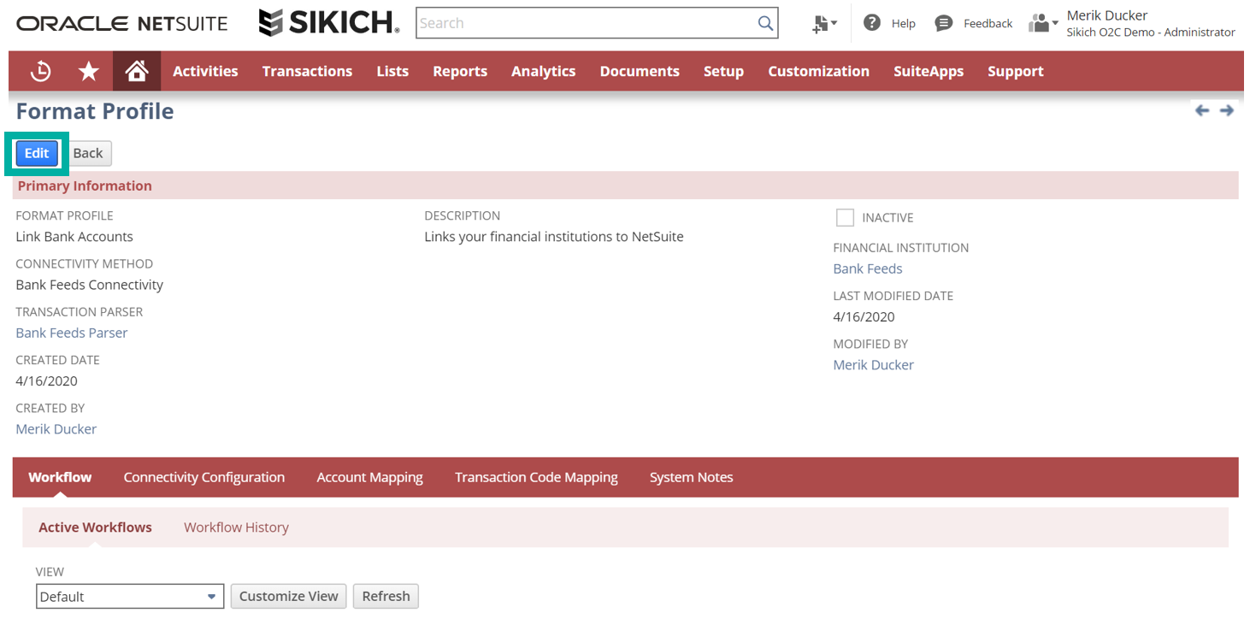This screenshot has height=619, width=1250.
Task: Open the Customization menu
Action: click(x=818, y=72)
